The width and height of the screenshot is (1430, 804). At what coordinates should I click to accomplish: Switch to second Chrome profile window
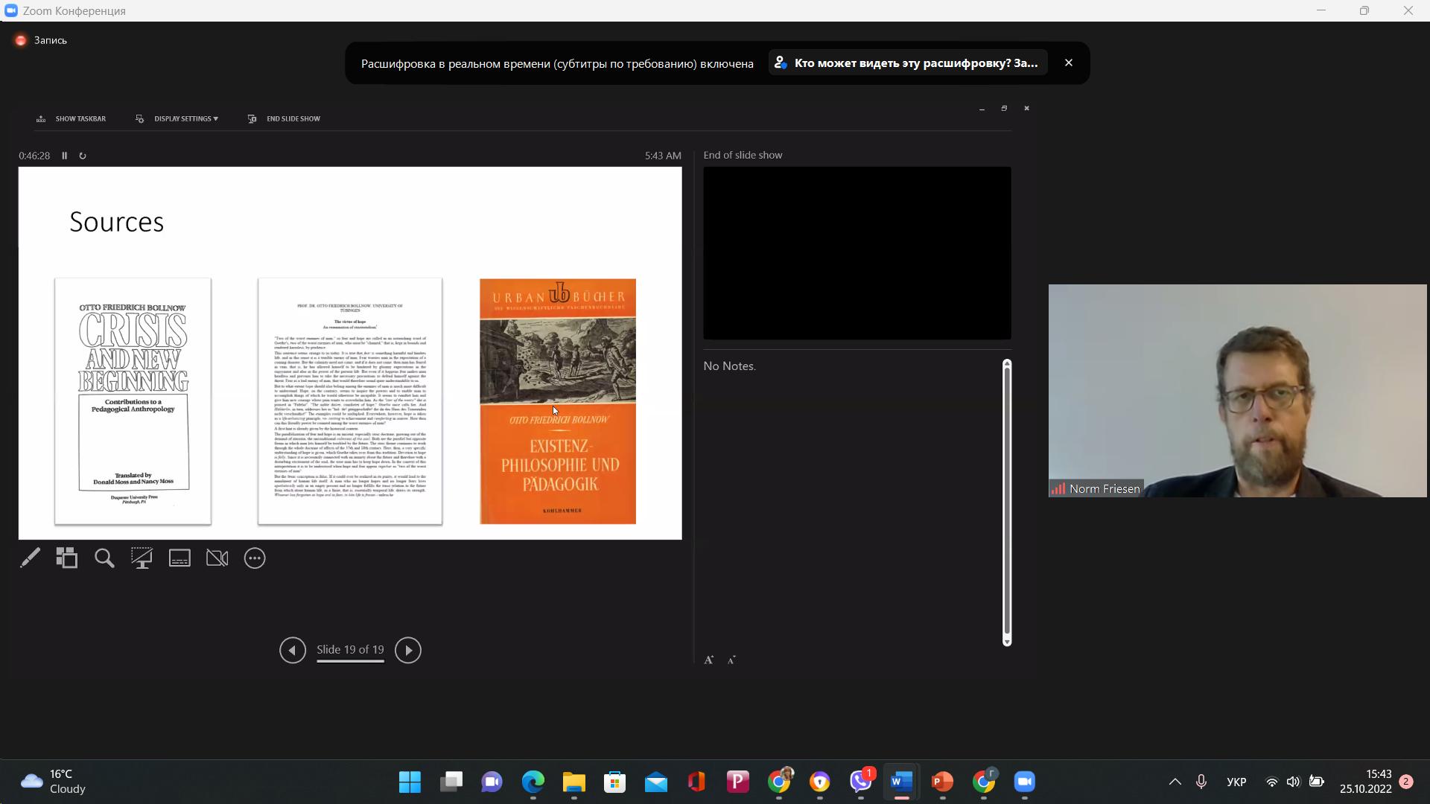[x=983, y=782]
